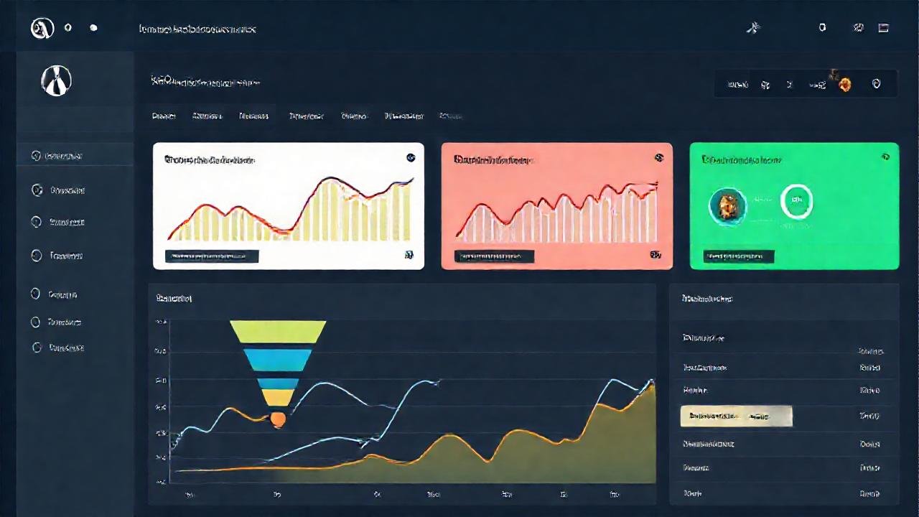Click the yellow-green top segment of the funnel
Screen dimensions: 919x517
(x=278, y=332)
